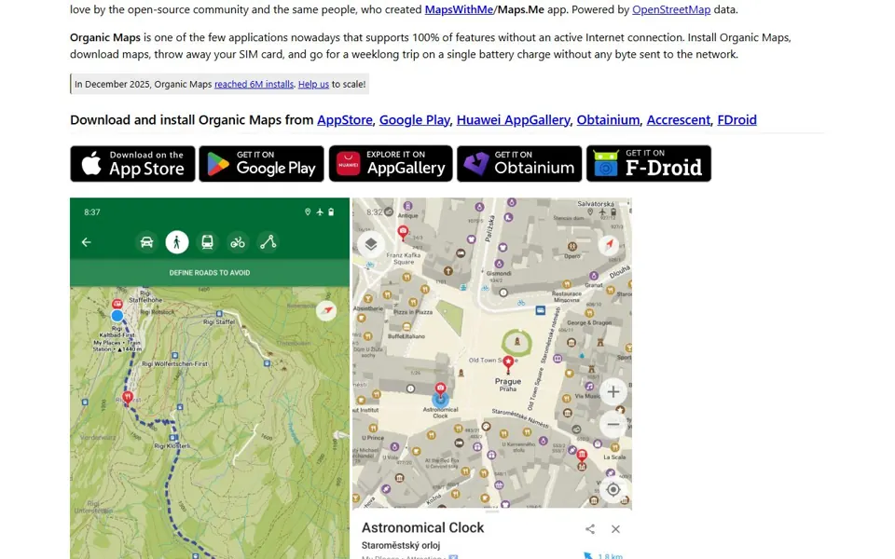Open the Huawei AppGallery text link
The image size is (895, 559).
pos(513,120)
